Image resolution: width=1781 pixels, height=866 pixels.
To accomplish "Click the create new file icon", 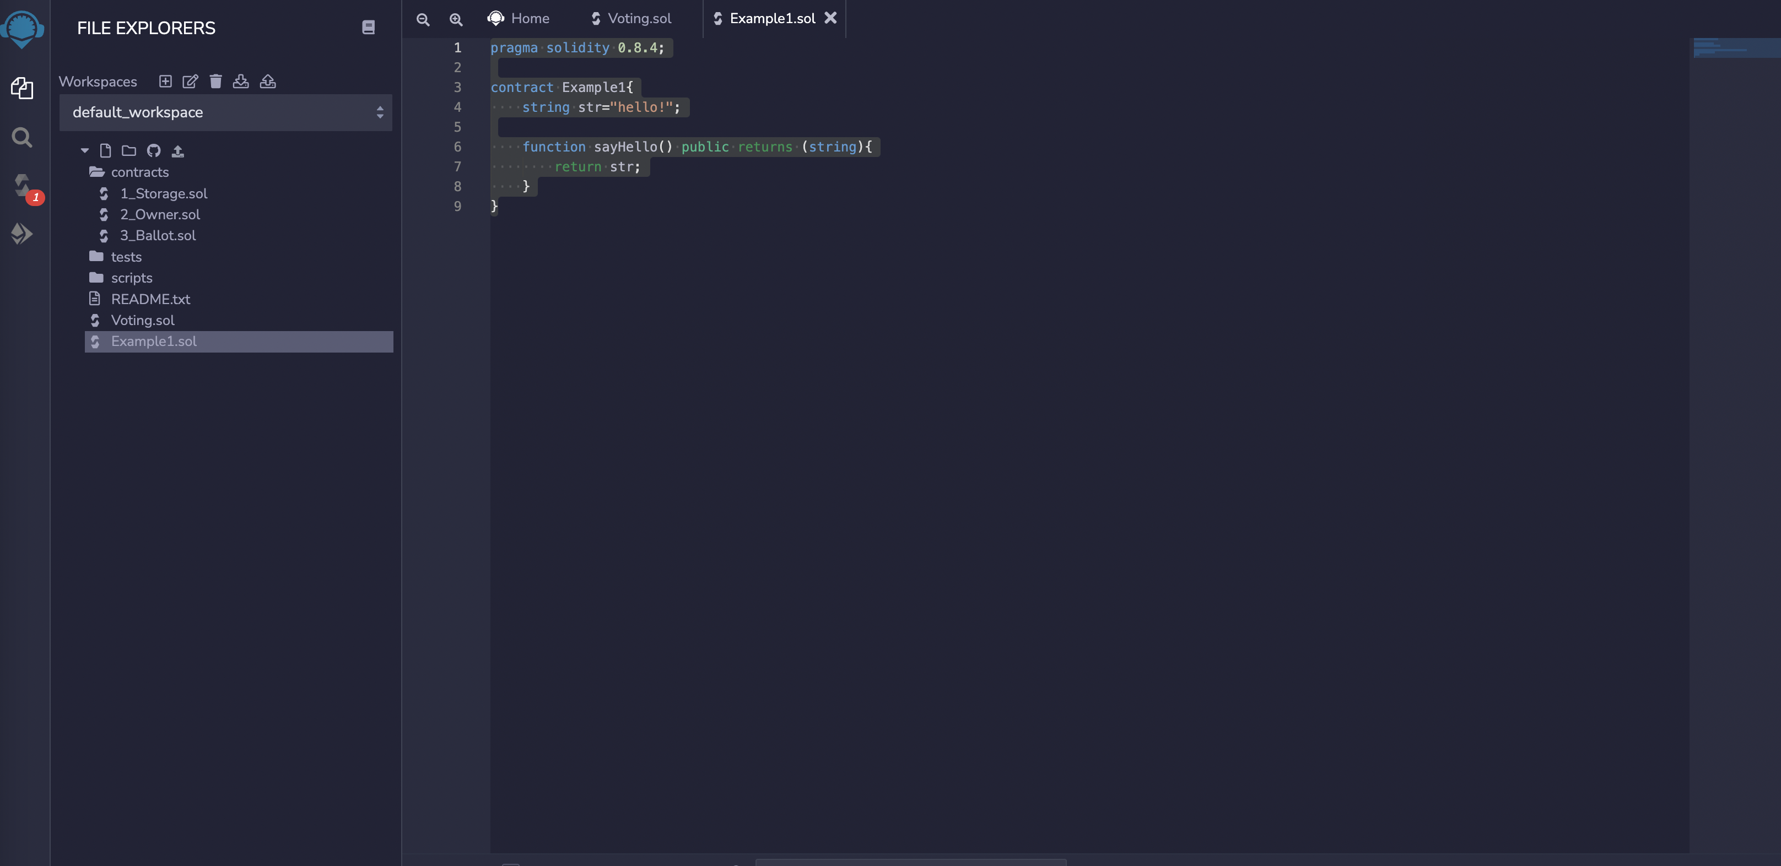I will pyautogui.click(x=106, y=151).
